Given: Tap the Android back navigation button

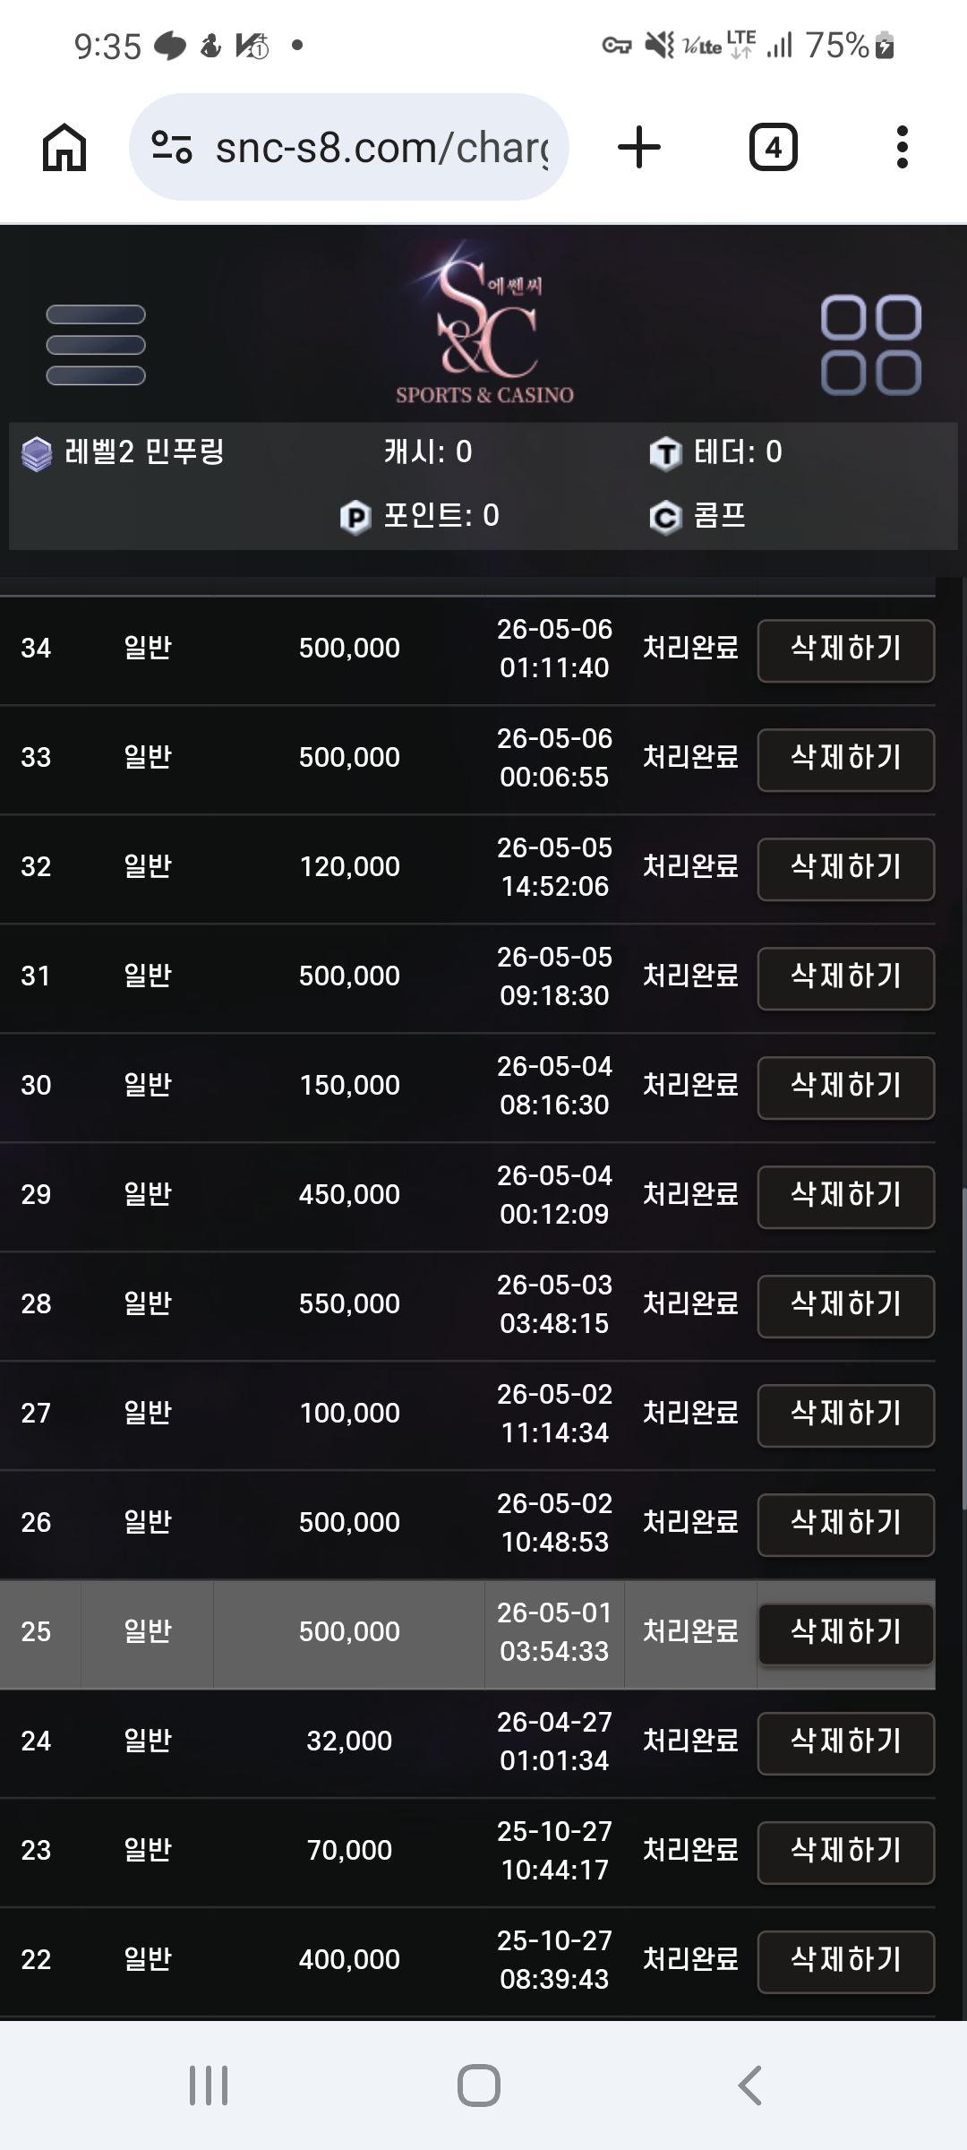Looking at the screenshot, I should coord(750,2085).
